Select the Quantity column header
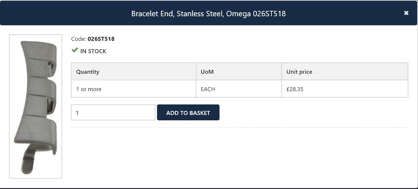The width and height of the screenshot is (418, 189). 88,72
